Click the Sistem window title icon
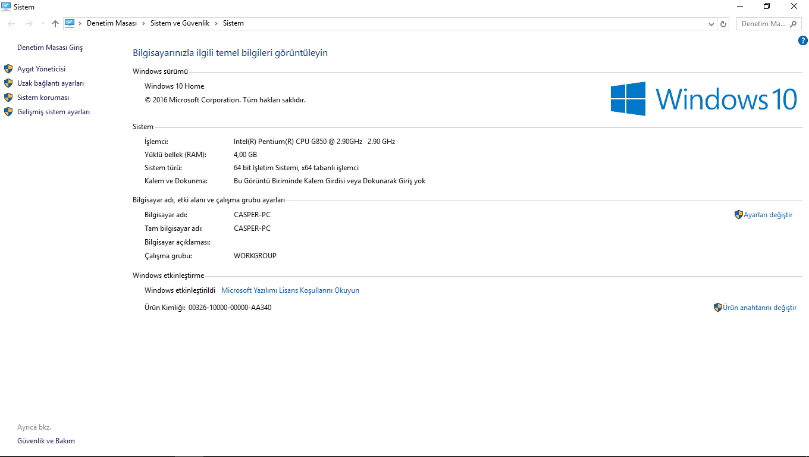 (6, 7)
